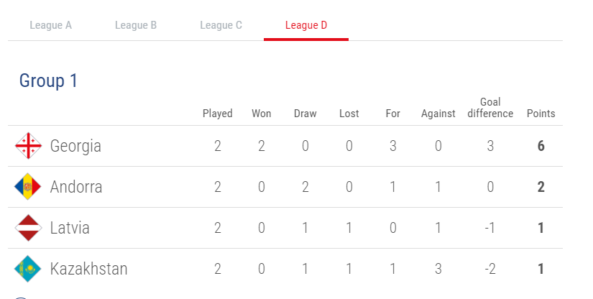Click the Against column header
Image resolution: width=593 pixels, height=299 pixels.
coord(438,114)
